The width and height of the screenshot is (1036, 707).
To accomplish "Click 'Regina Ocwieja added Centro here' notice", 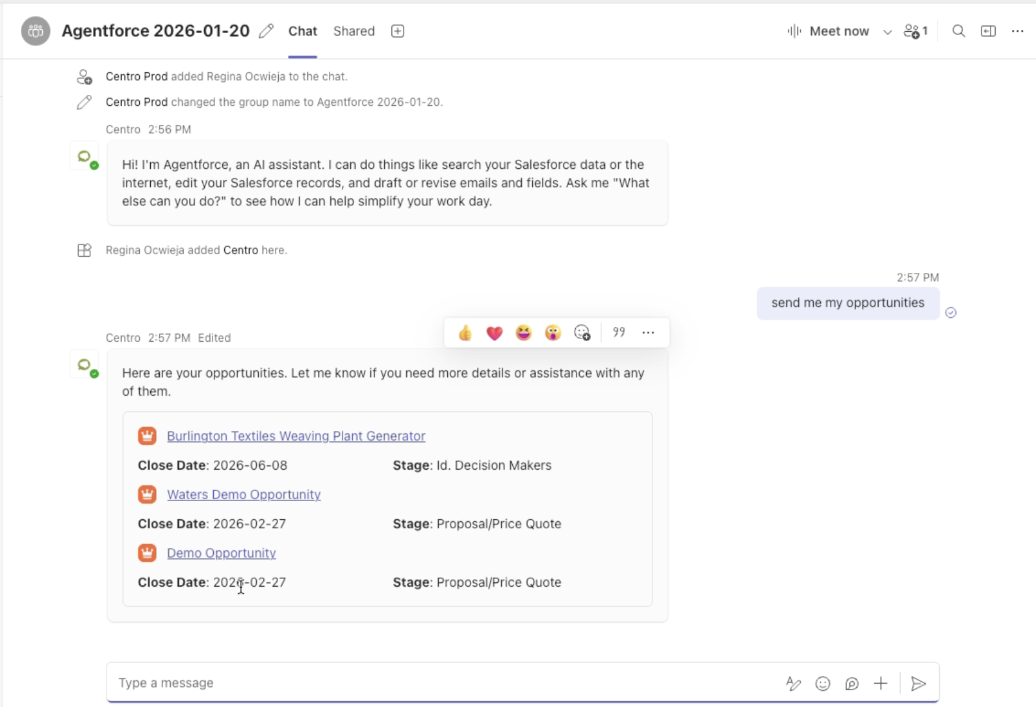I will (196, 250).
